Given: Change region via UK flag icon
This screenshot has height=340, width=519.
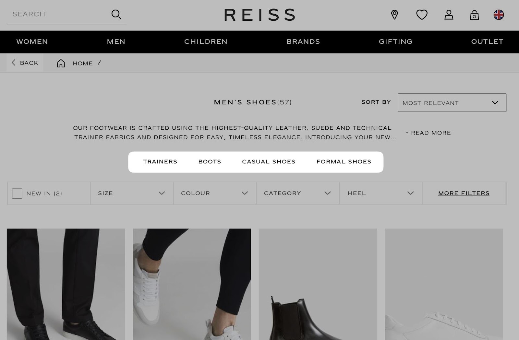Looking at the screenshot, I should click(499, 15).
